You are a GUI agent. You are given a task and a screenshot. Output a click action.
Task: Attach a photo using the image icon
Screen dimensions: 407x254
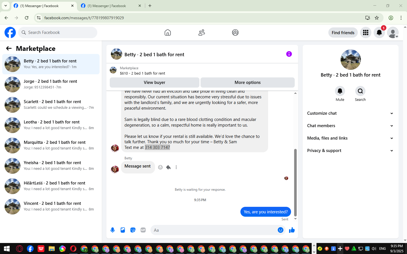(x=123, y=230)
